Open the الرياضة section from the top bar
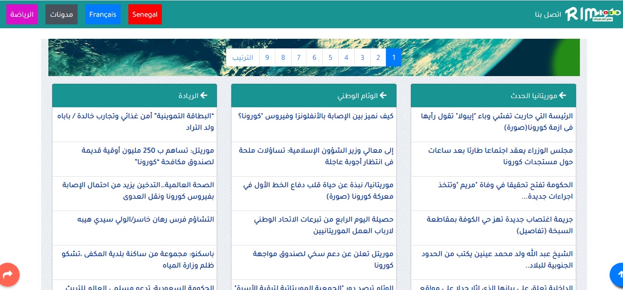This screenshot has width=623, height=290. click(22, 14)
